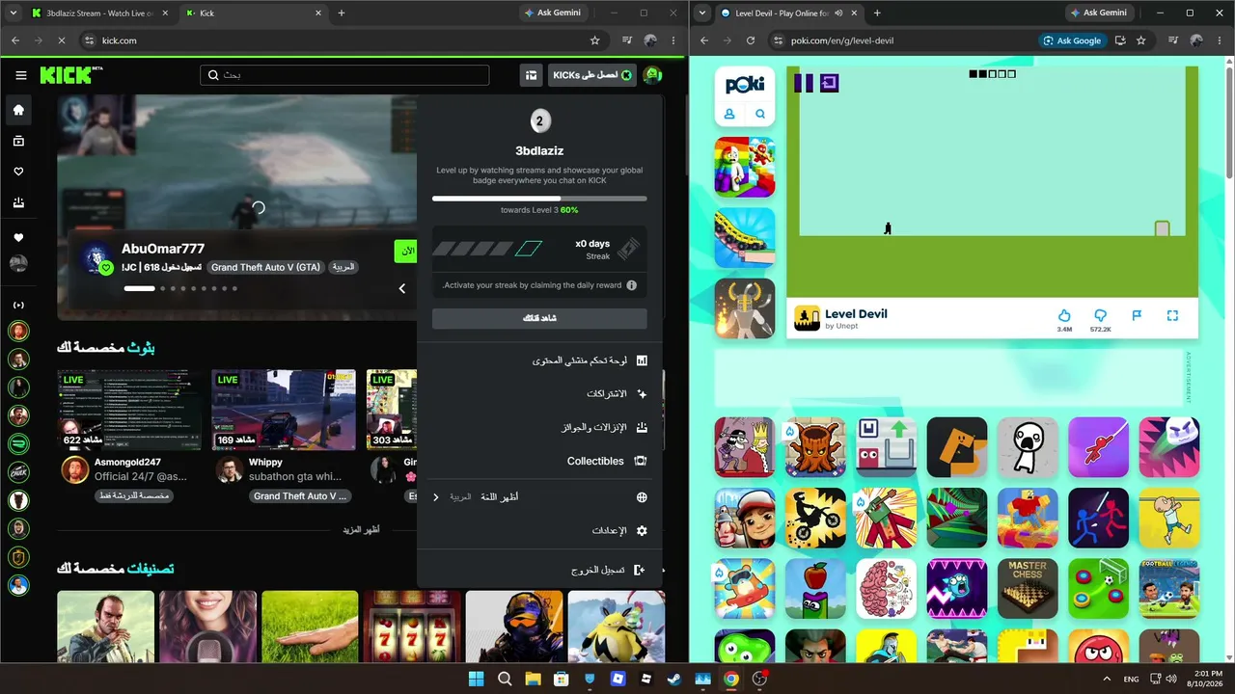Open the layout icon beside the KICKs button
Image resolution: width=1235 pixels, height=694 pixels.
[x=531, y=75]
